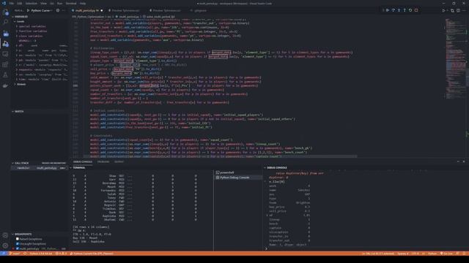Screen dimensions: 469x263
Task: Expand class variables
Action: tap(30, 36)
